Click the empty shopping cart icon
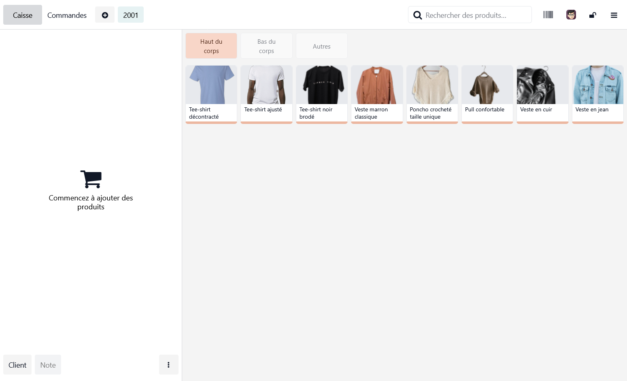This screenshot has width=627, height=381. click(x=91, y=179)
